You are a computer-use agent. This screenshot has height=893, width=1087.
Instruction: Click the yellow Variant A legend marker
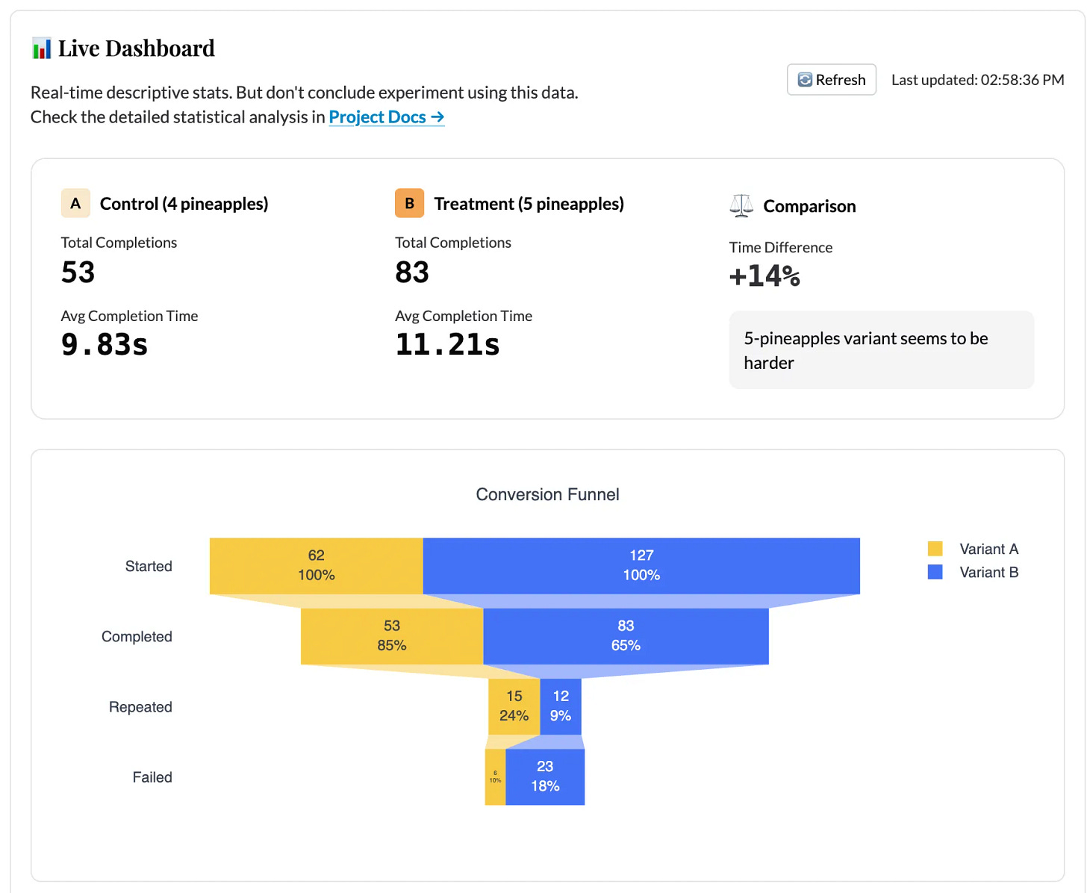point(935,548)
